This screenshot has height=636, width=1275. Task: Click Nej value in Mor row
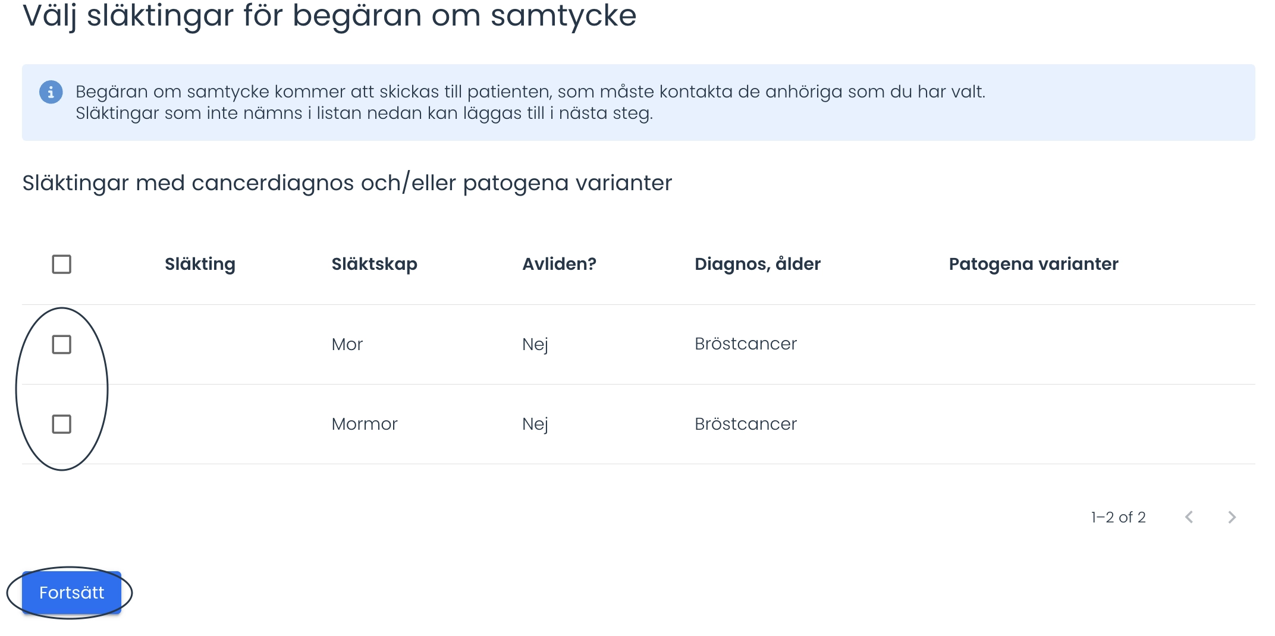[535, 345]
